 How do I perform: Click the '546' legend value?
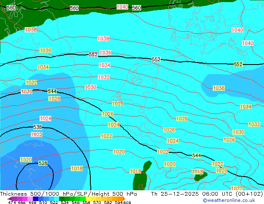point(76,202)
